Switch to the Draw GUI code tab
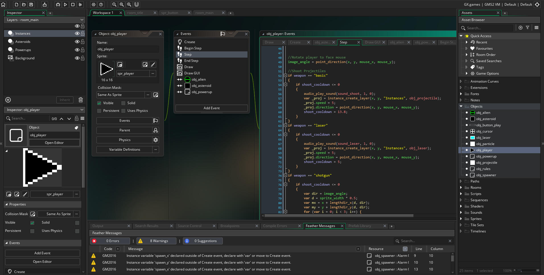Screen dimensions: 544x275 point(372,42)
